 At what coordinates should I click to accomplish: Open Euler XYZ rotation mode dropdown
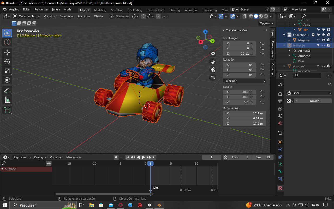[x=244, y=81]
